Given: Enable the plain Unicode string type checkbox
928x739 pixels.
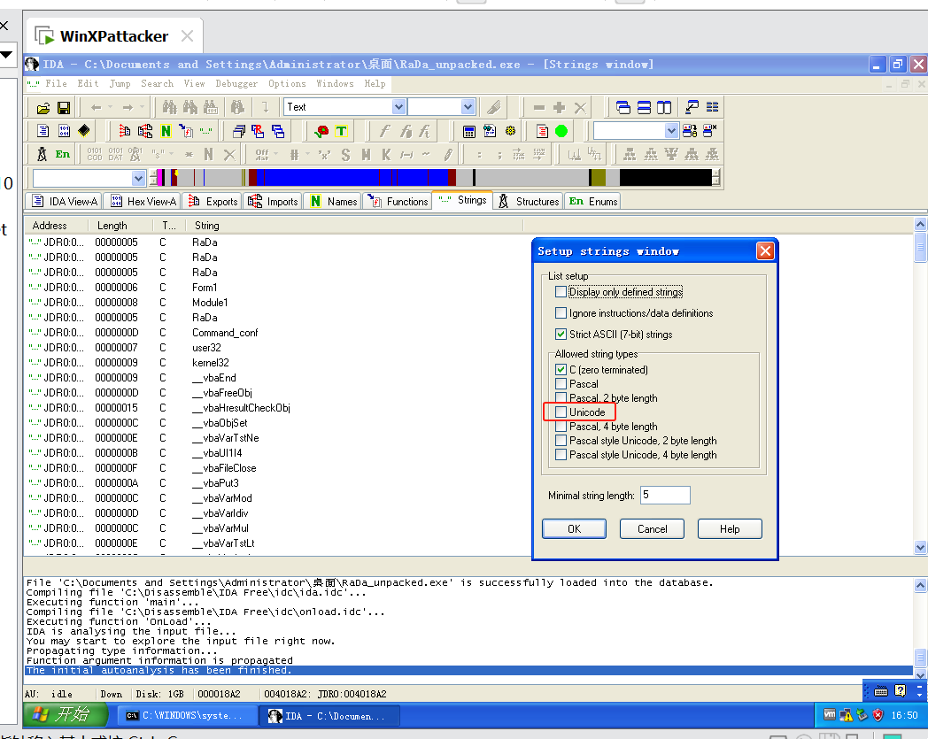Looking at the screenshot, I should pyautogui.click(x=561, y=412).
